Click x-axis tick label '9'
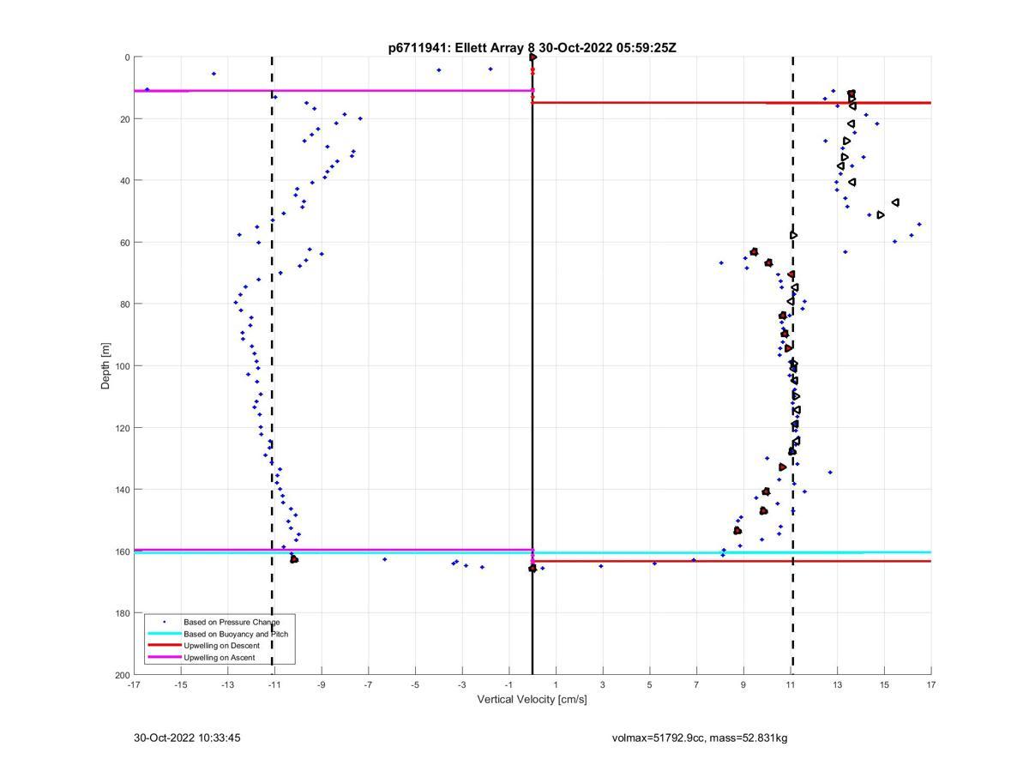The image size is (1029, 759). [743, 684]
